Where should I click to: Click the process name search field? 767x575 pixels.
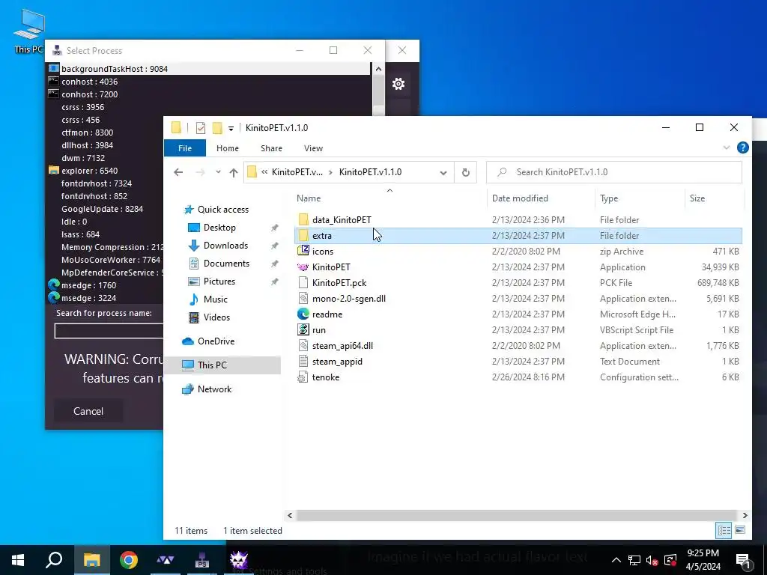point(109,331)
